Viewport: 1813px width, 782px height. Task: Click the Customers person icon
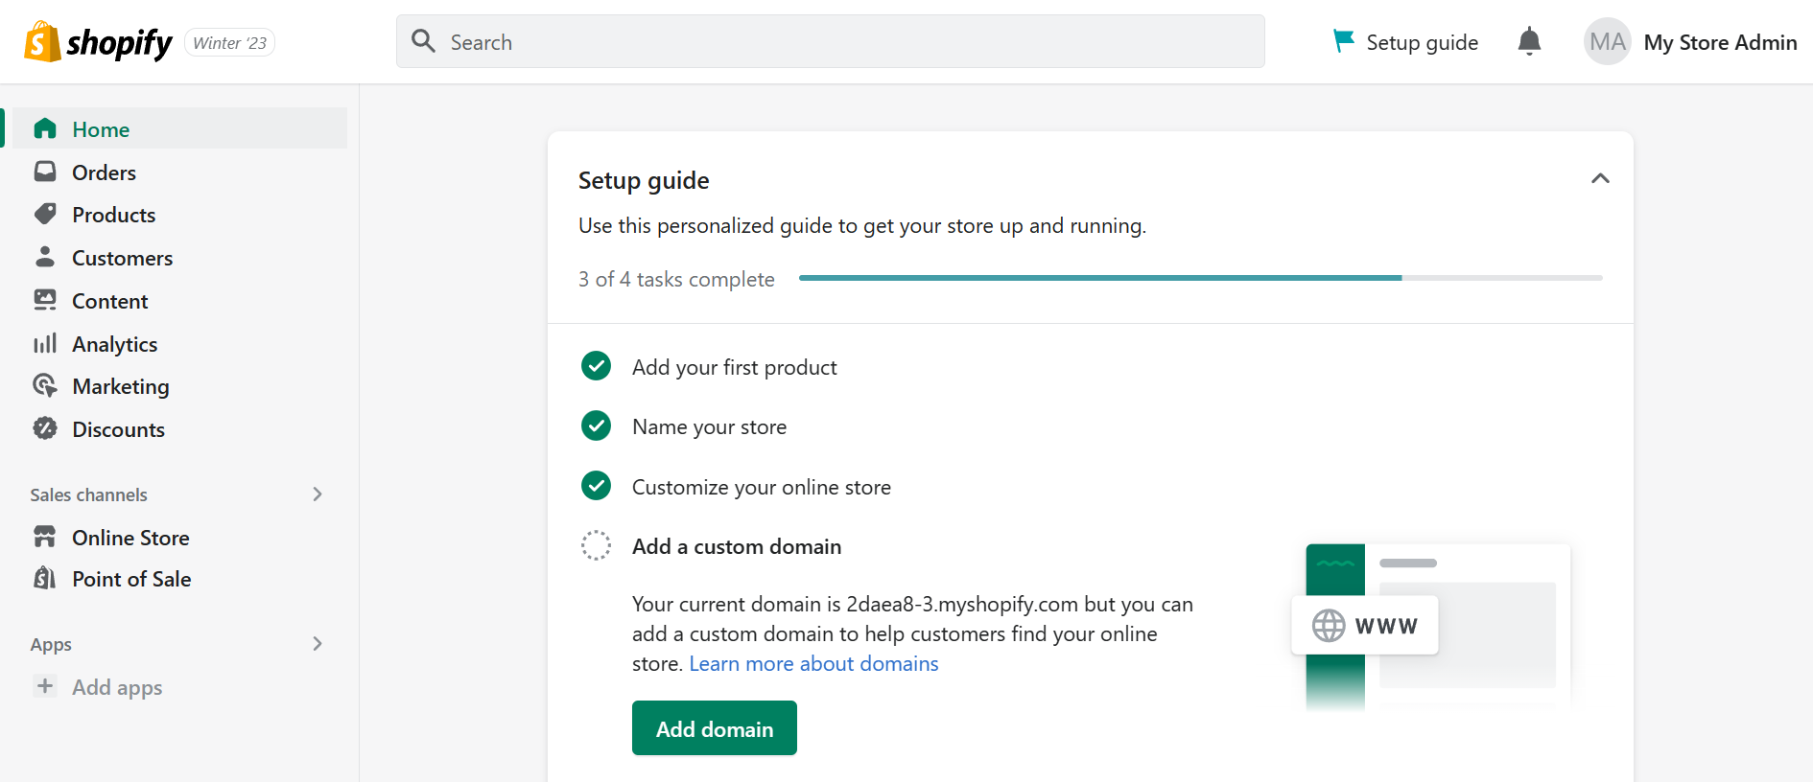[x=45, y=257]
